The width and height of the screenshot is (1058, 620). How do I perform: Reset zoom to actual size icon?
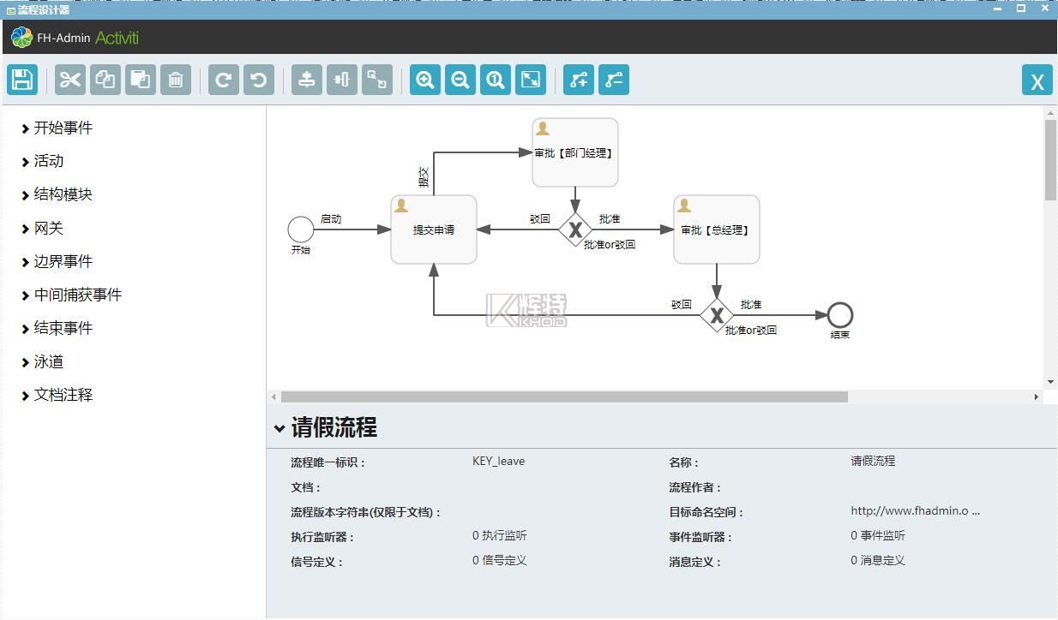pyautogui.click(x=496, y=80)
